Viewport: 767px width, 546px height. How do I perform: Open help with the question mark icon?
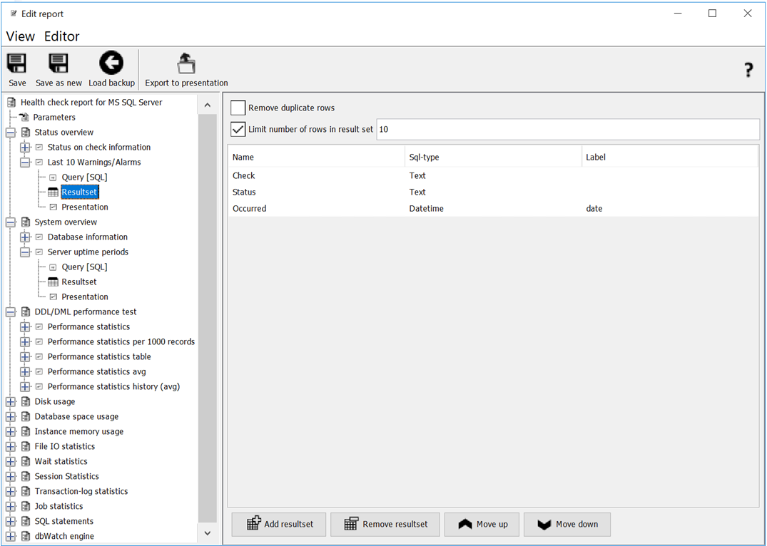(748, 70)
